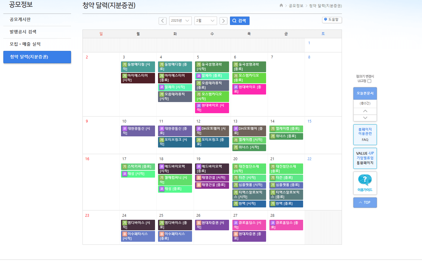Open 오스템카디오 [종료] event
Image resolution: width=422 pixels, height=261 pixels.
click(x=249, y=78)
